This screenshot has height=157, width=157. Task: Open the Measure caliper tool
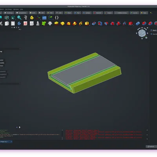point(26,18)
